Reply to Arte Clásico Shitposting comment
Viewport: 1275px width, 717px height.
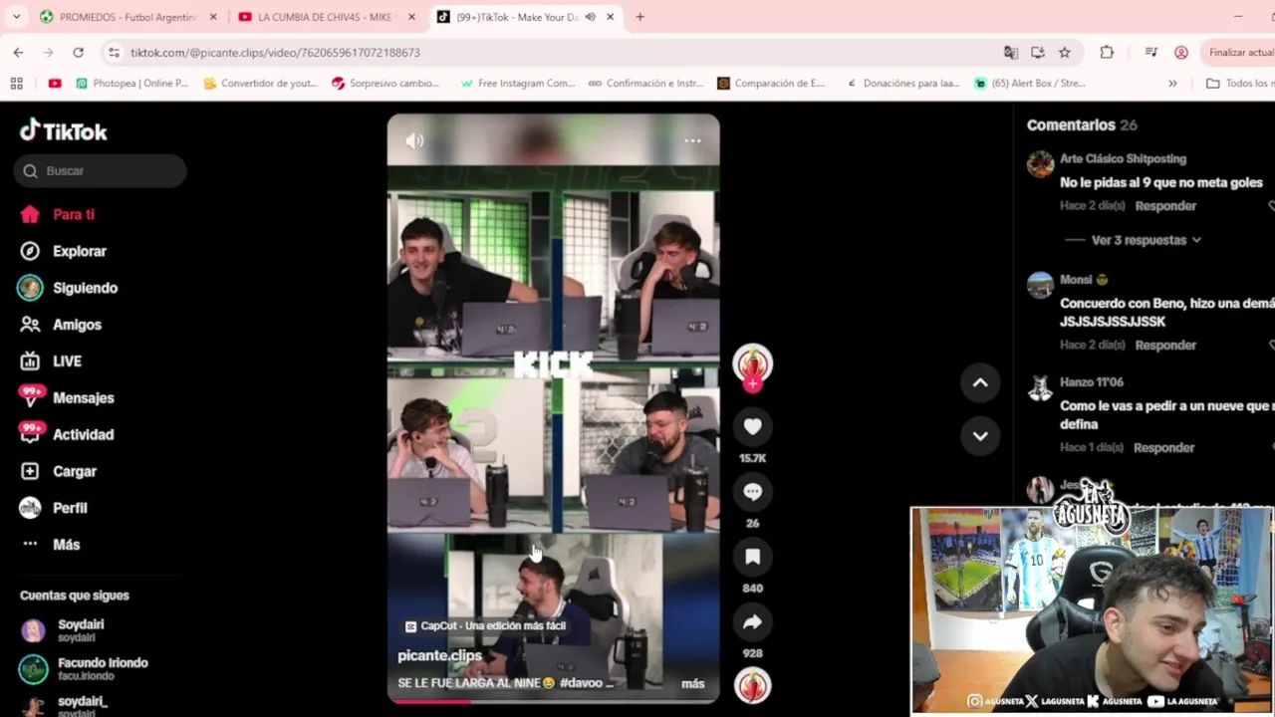(x=1165, y=205)
